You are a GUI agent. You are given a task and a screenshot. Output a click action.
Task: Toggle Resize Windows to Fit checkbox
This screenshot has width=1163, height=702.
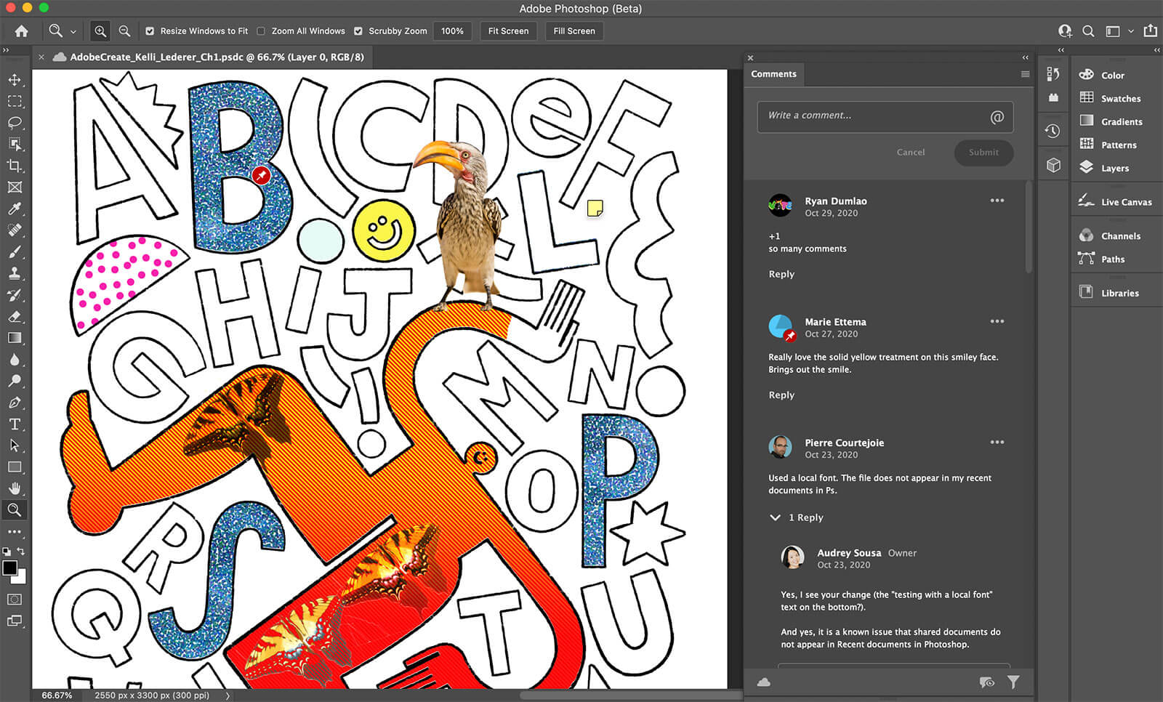tap(150, 31)
